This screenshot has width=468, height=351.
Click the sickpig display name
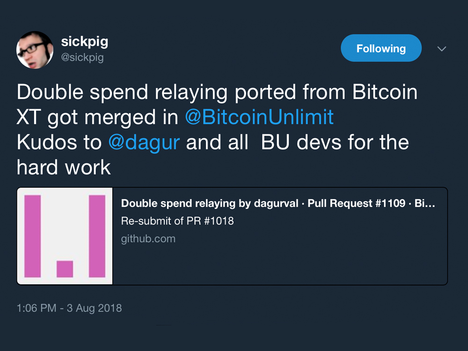tap(84, 42)
